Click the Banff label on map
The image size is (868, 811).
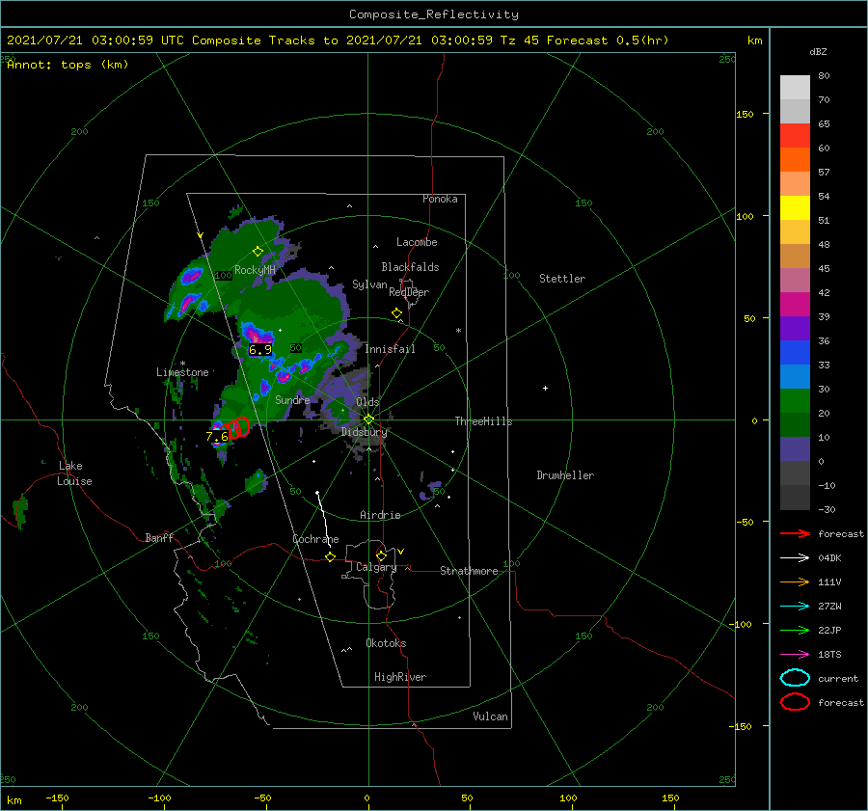click(x=159, y=538)
